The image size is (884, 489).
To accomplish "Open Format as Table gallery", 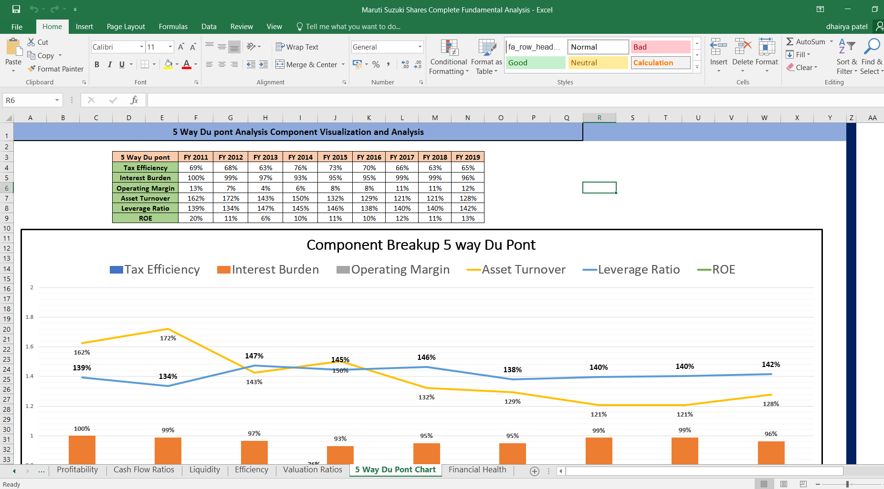I will [486, 57].
